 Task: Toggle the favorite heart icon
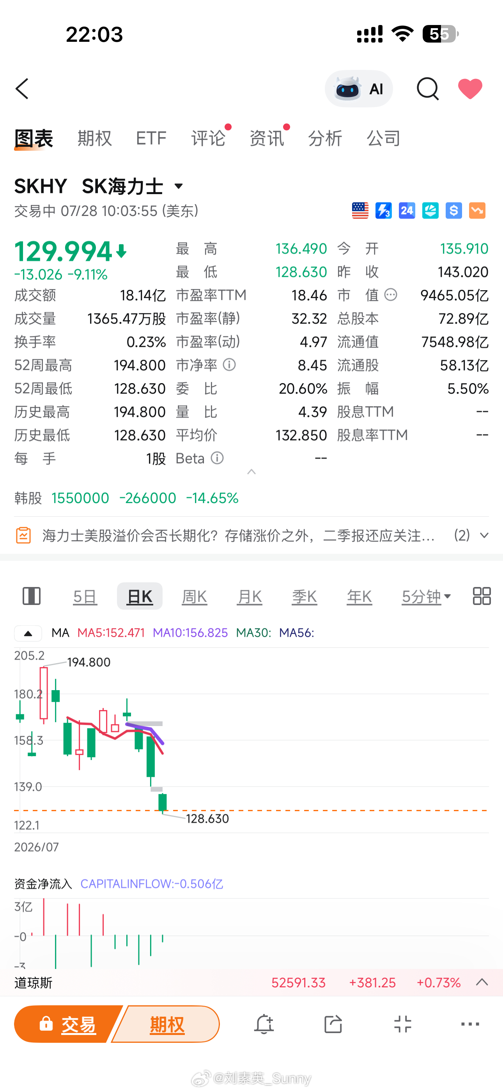pyautogui.click(x=470, y=89)
